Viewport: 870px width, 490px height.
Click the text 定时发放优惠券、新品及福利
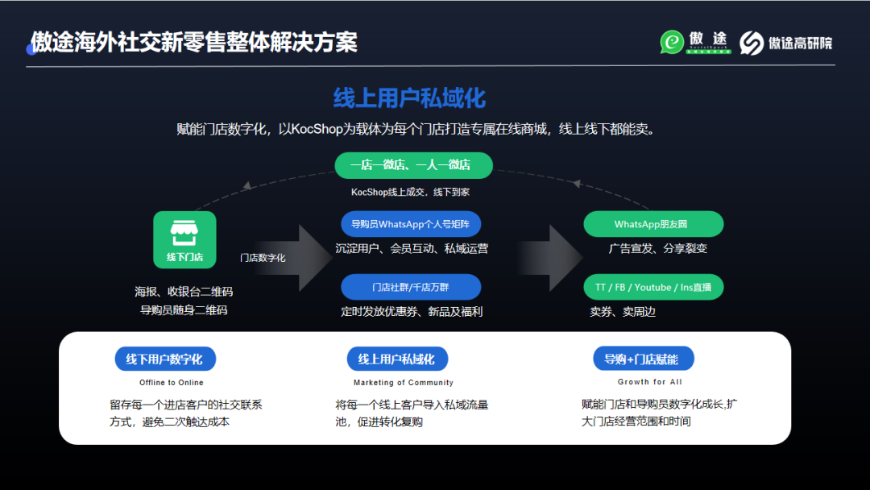click(x=412, y=311)
